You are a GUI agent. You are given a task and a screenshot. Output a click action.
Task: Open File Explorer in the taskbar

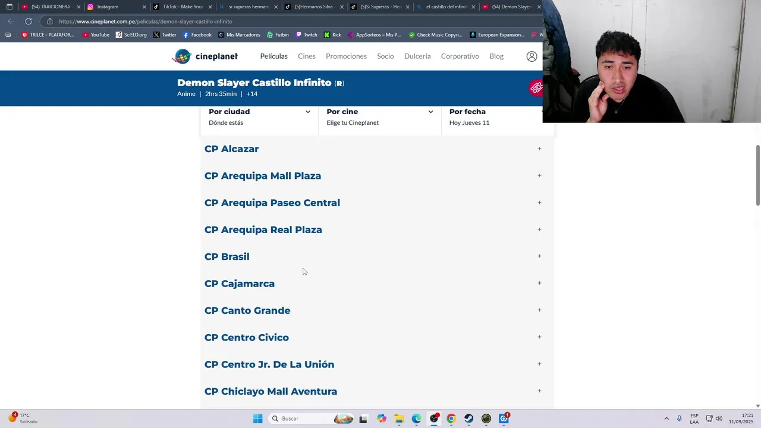[399, 418]
